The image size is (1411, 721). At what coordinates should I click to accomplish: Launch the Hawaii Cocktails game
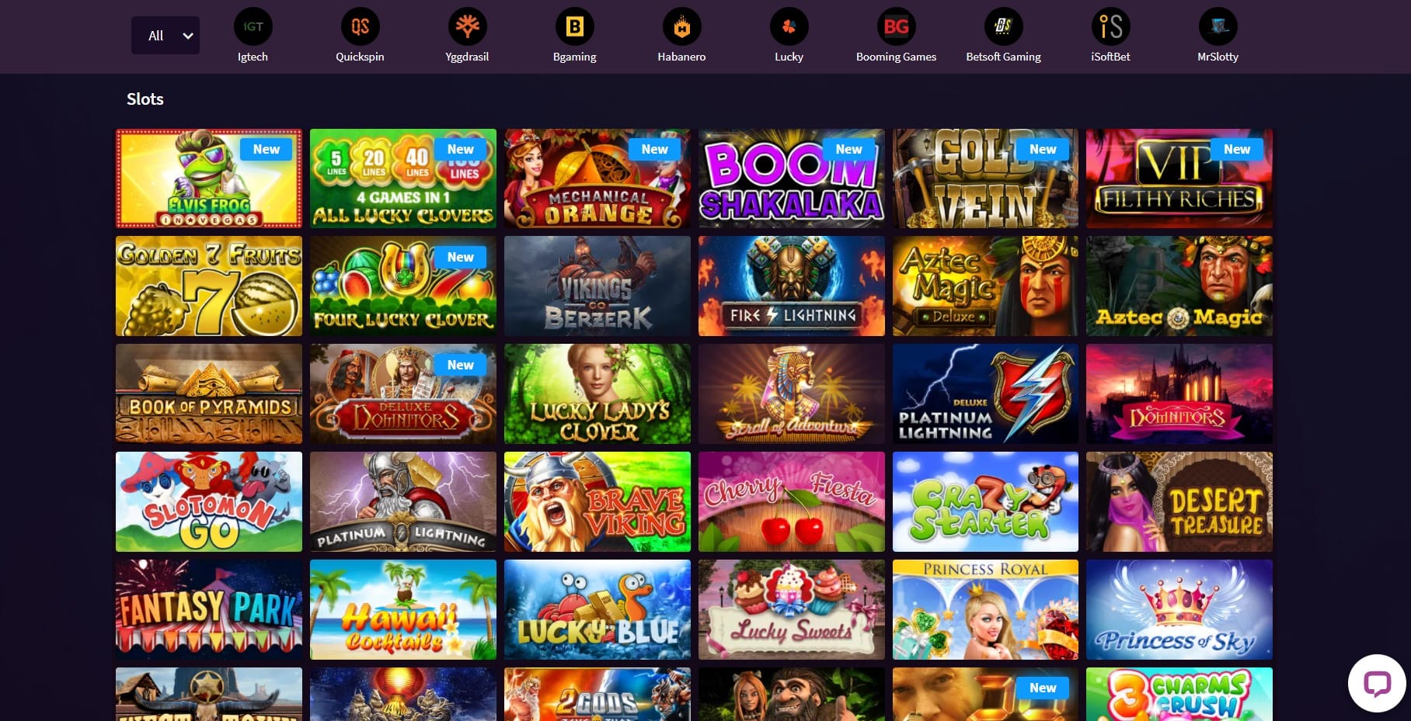(x=403, y=610)
